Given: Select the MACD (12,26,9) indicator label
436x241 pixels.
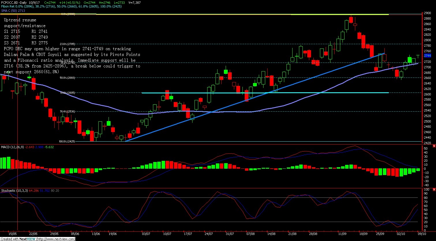Looking at the screenshot, I should (12, 147).
